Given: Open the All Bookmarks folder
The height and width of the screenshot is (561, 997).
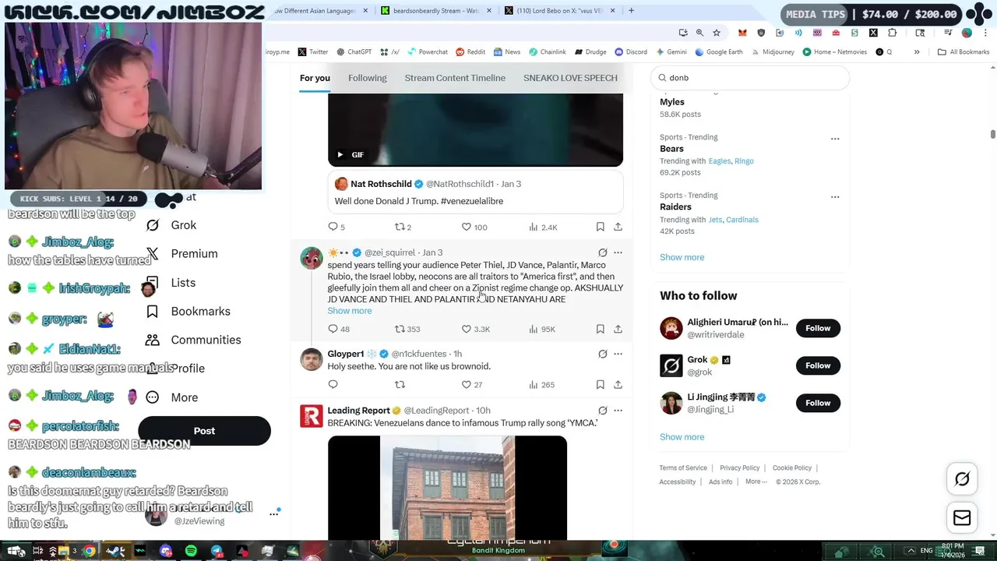Looking at the screenshot, I should click(x=964, y=52).
